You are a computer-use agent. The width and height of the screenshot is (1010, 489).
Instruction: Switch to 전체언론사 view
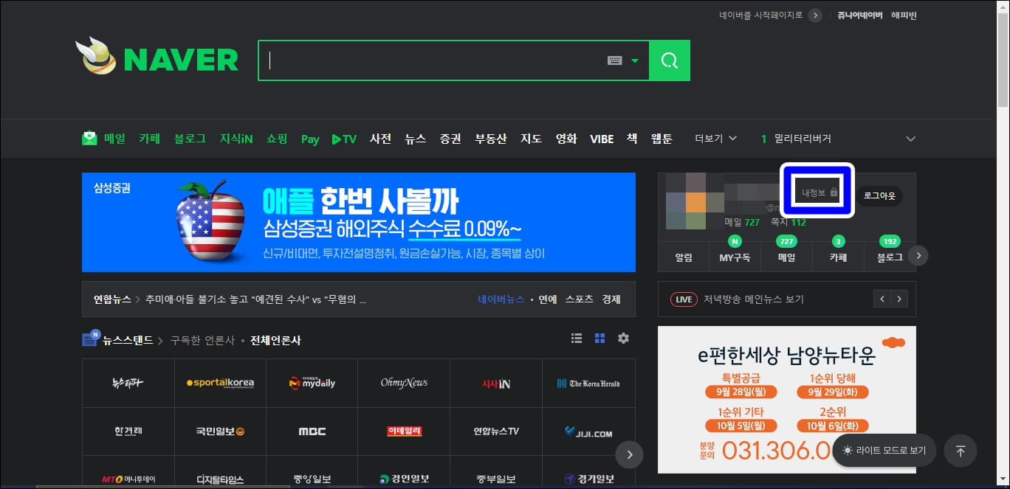click(x=275, y=340)
